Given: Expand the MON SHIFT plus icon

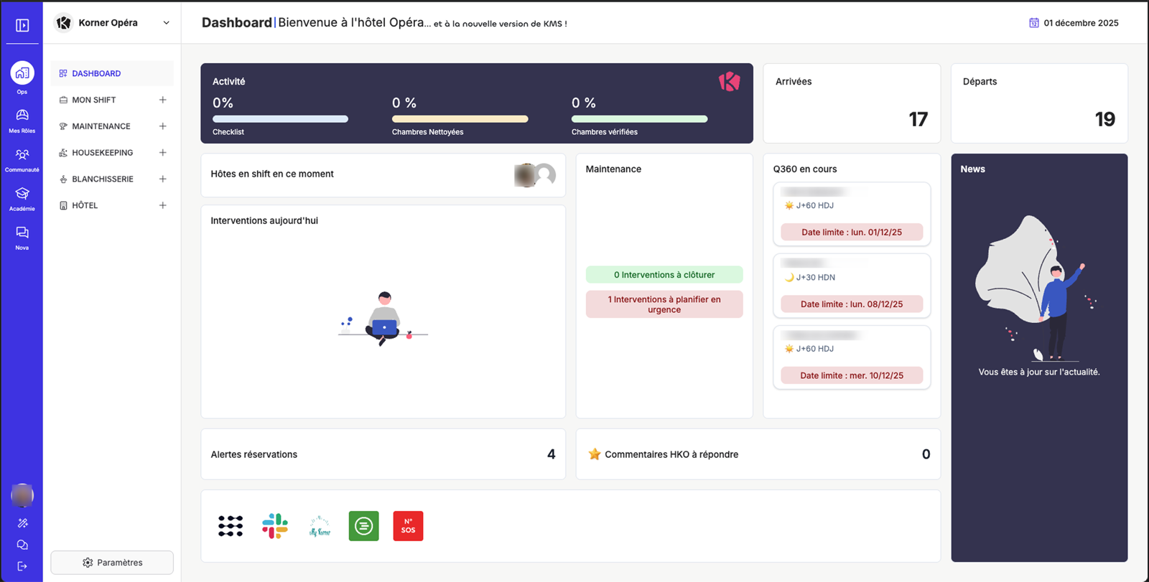Looking at the screenshot, I should [x=163, y=100].
